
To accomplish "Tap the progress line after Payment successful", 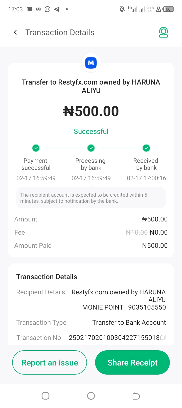I will tap(63, 148).
